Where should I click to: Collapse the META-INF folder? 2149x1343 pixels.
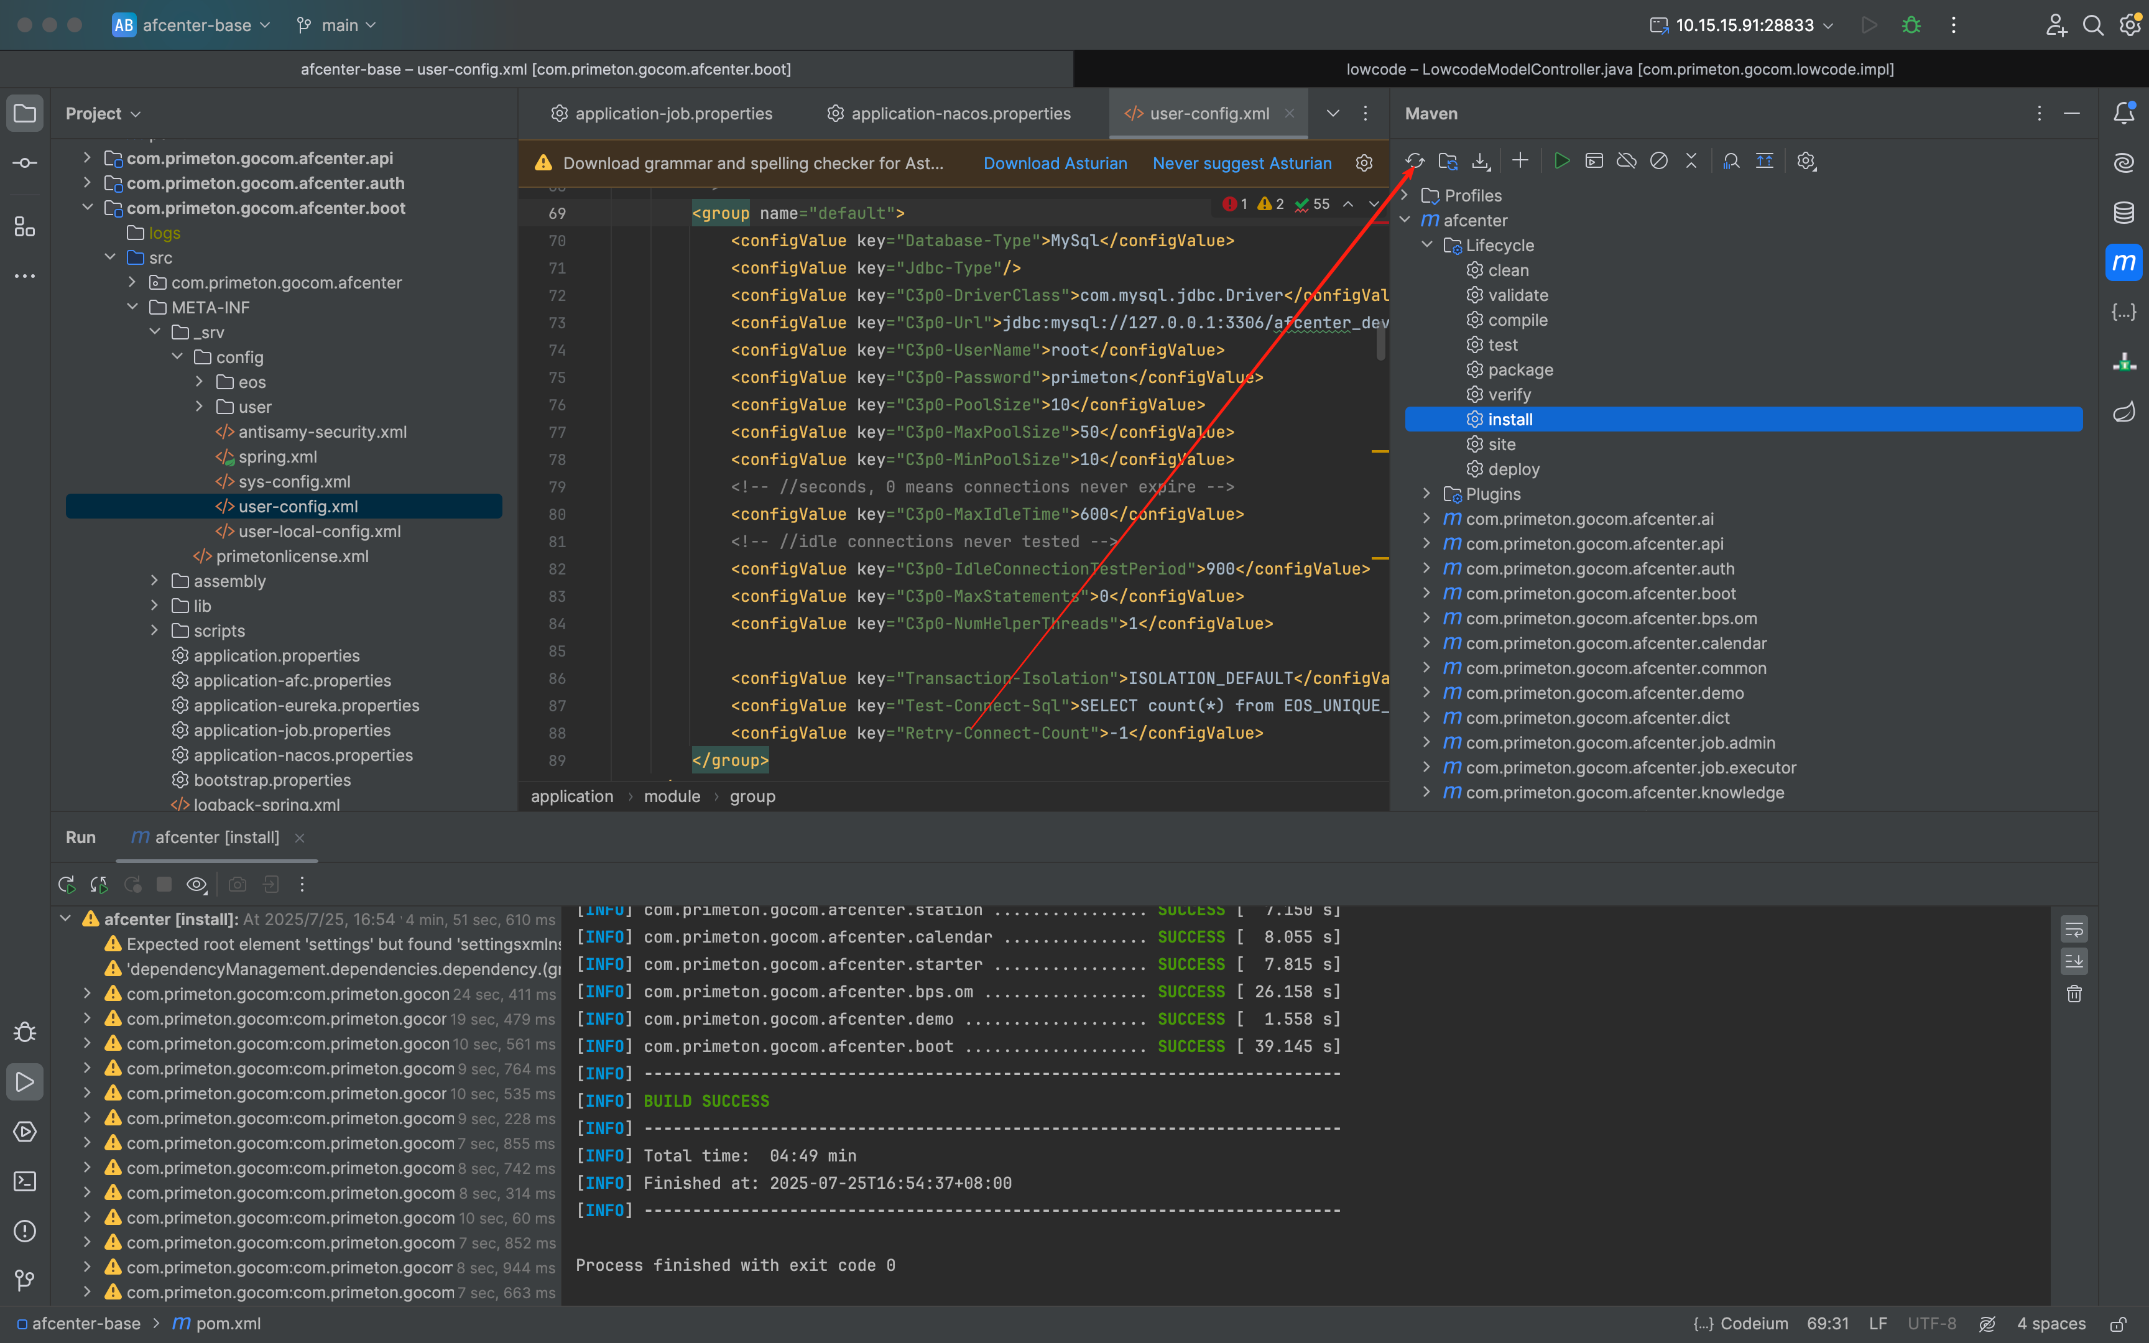132,307
